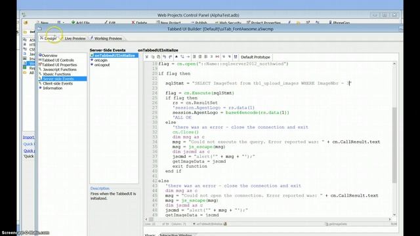Click the Copy icon in the editor toolbar
This screenshot has height=236, width=420.
click(153, 57)
